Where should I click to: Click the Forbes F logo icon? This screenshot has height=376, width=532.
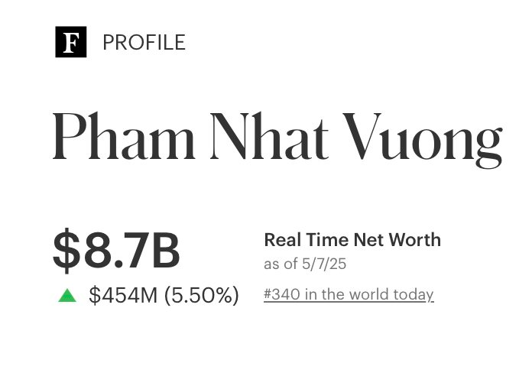pos(71,42)
